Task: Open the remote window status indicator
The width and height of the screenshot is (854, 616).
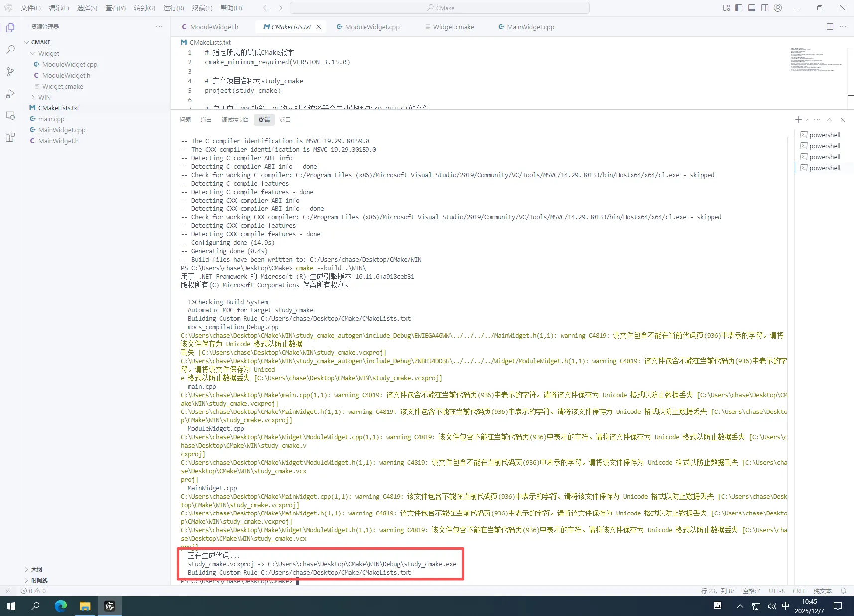Action: [8, 591]
